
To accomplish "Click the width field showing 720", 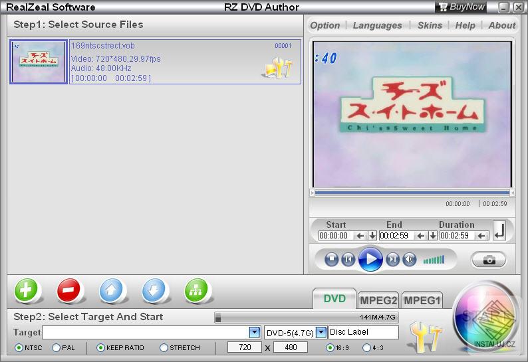I will tap(245, 347).
